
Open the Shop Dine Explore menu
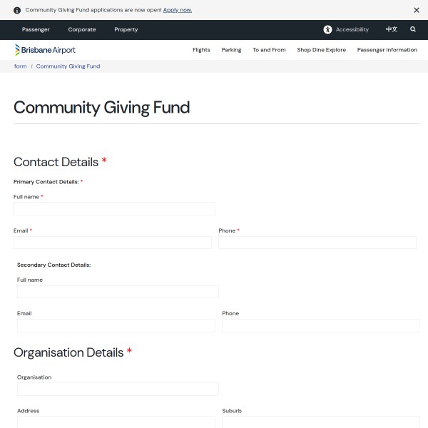(x=321, y=50)
